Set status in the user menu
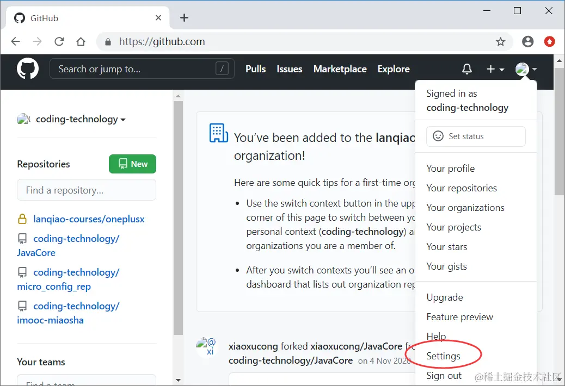The image size is (565, 386). pyautogui.click(x=476, y=136)
